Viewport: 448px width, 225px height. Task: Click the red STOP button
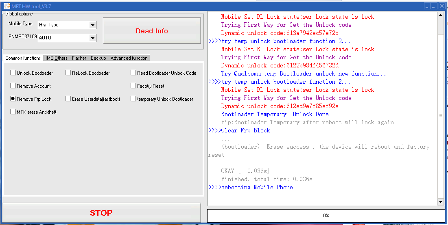click(x=101, y=213)
